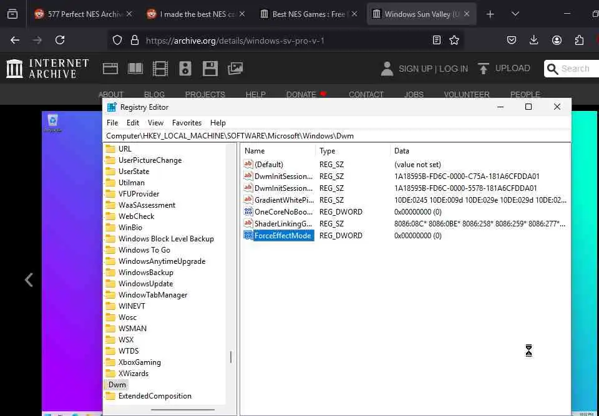Open the VOLUNTEER link
The height and width of the screenshot is (416, 599).
click(x=467, y=94)
